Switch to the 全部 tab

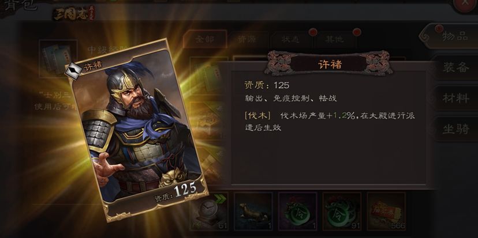coord(205,39)
